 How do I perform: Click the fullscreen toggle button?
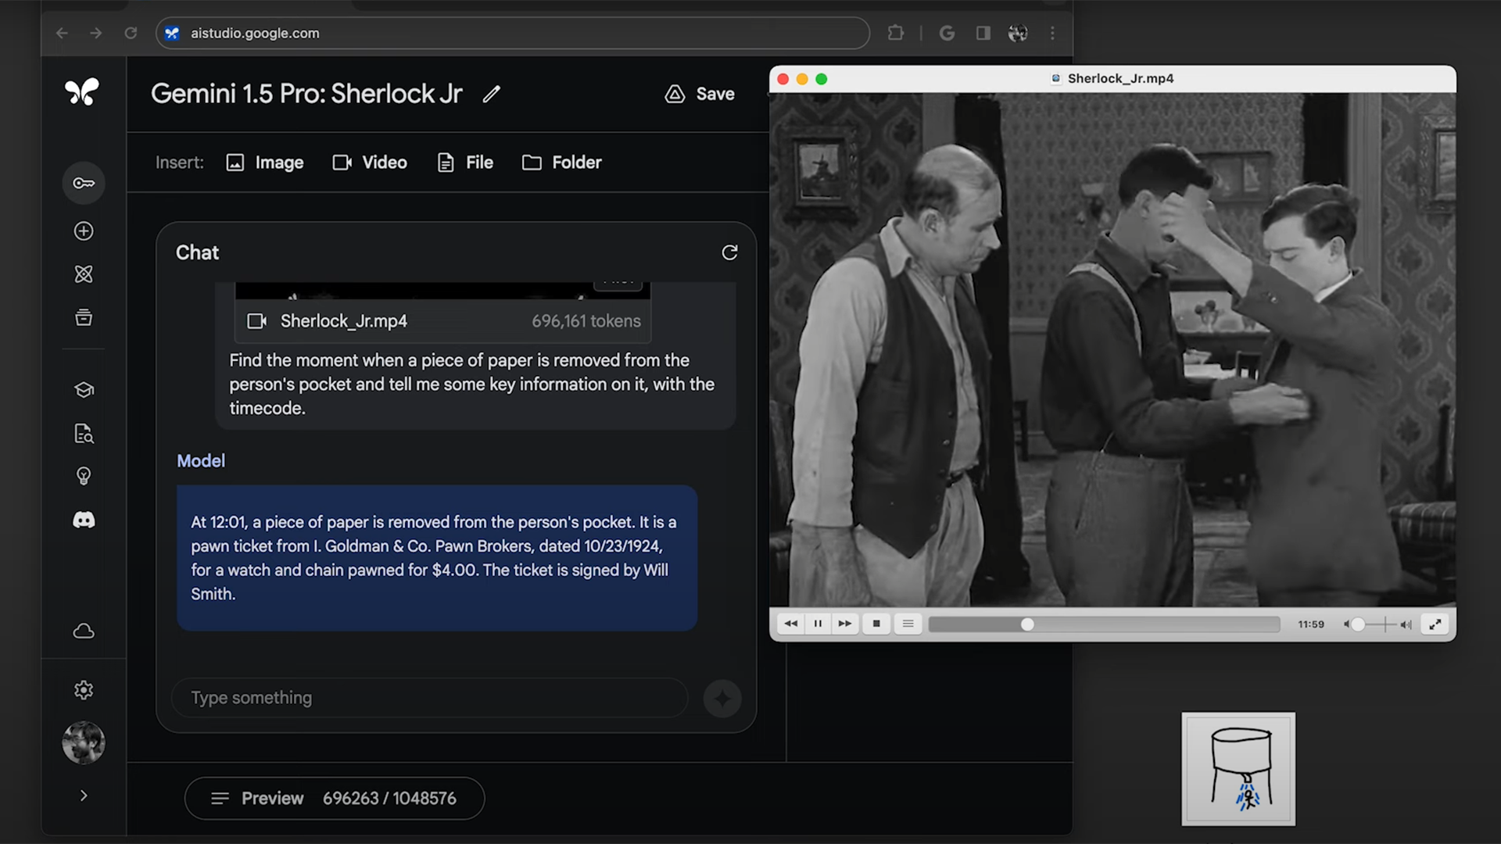(1435, 624)
